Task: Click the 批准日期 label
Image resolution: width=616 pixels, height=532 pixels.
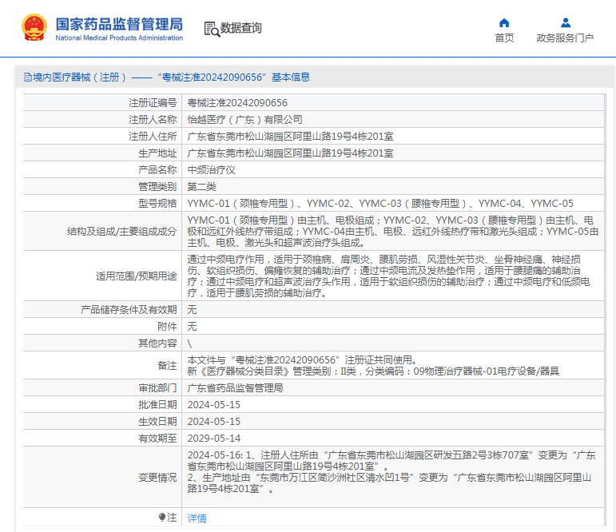Action: tap(157, 405)
